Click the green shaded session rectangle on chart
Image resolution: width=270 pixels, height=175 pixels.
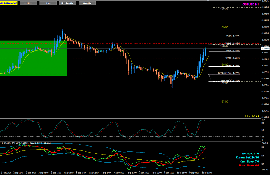pos(33,58)
